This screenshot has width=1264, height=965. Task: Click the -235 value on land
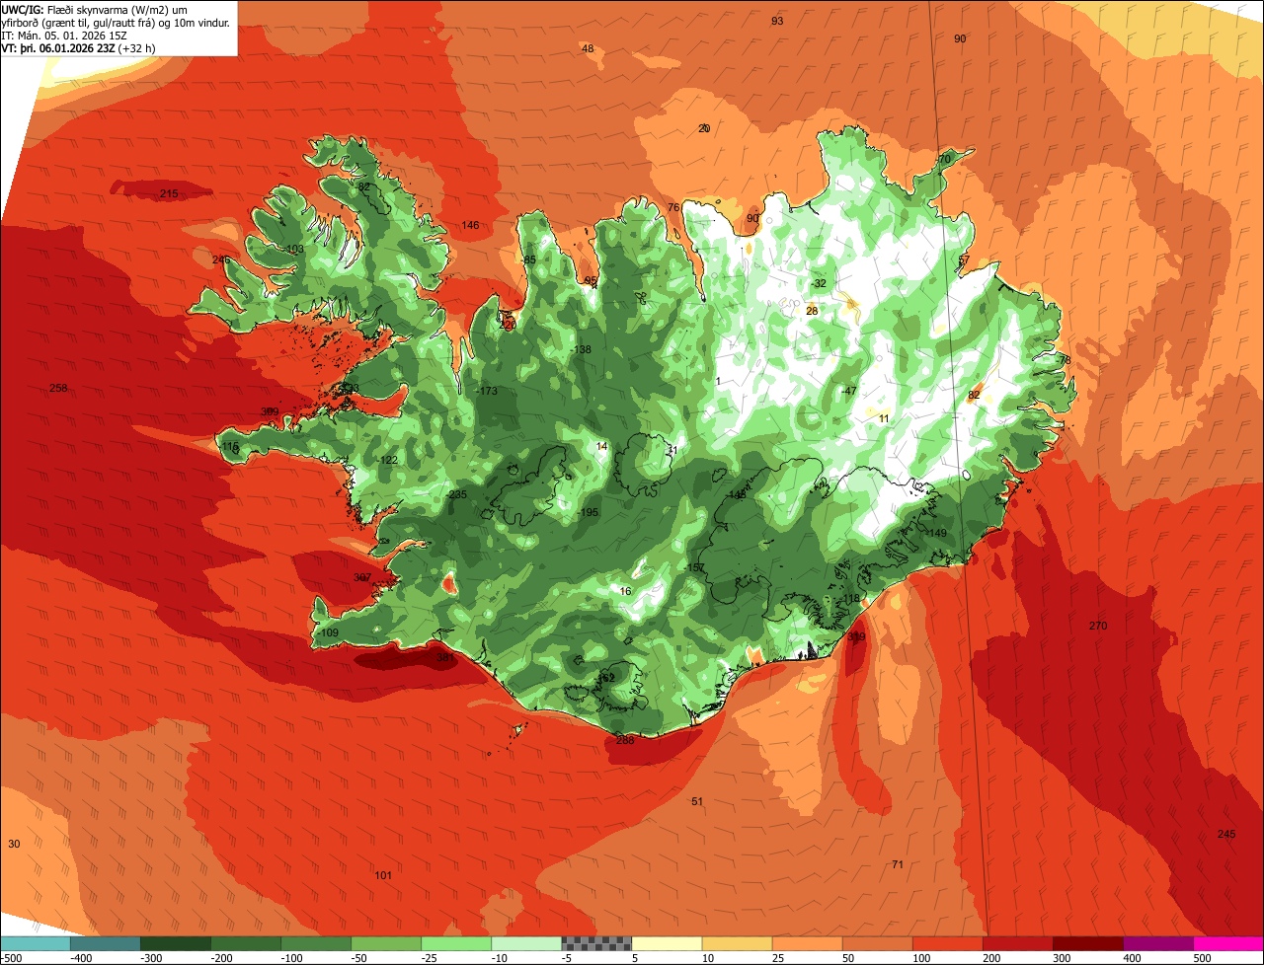tap(456, 494)
